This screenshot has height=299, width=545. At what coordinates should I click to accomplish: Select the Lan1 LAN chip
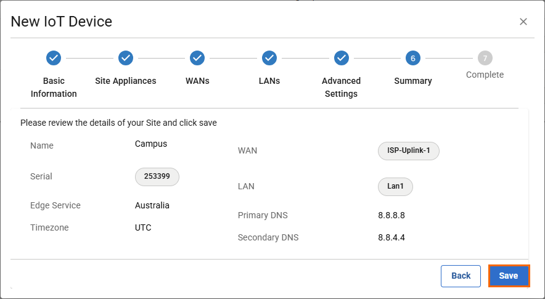pos(395,187)
